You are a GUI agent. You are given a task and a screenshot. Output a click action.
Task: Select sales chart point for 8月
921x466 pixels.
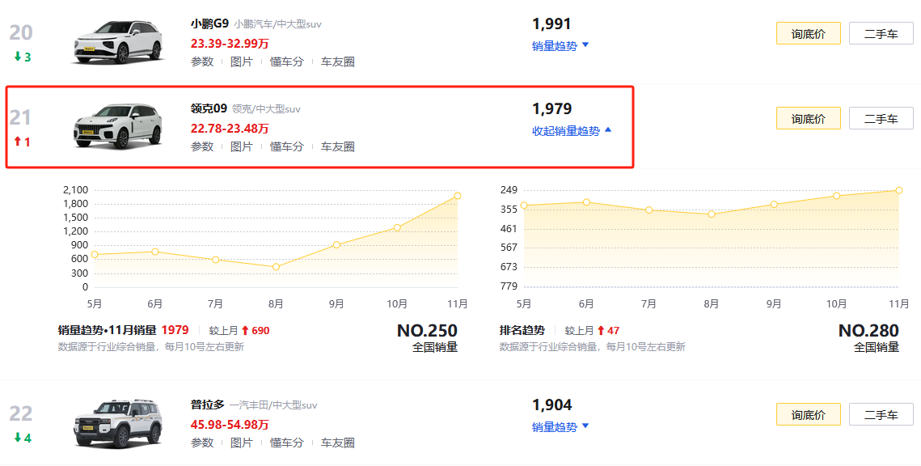pos(276,267)
